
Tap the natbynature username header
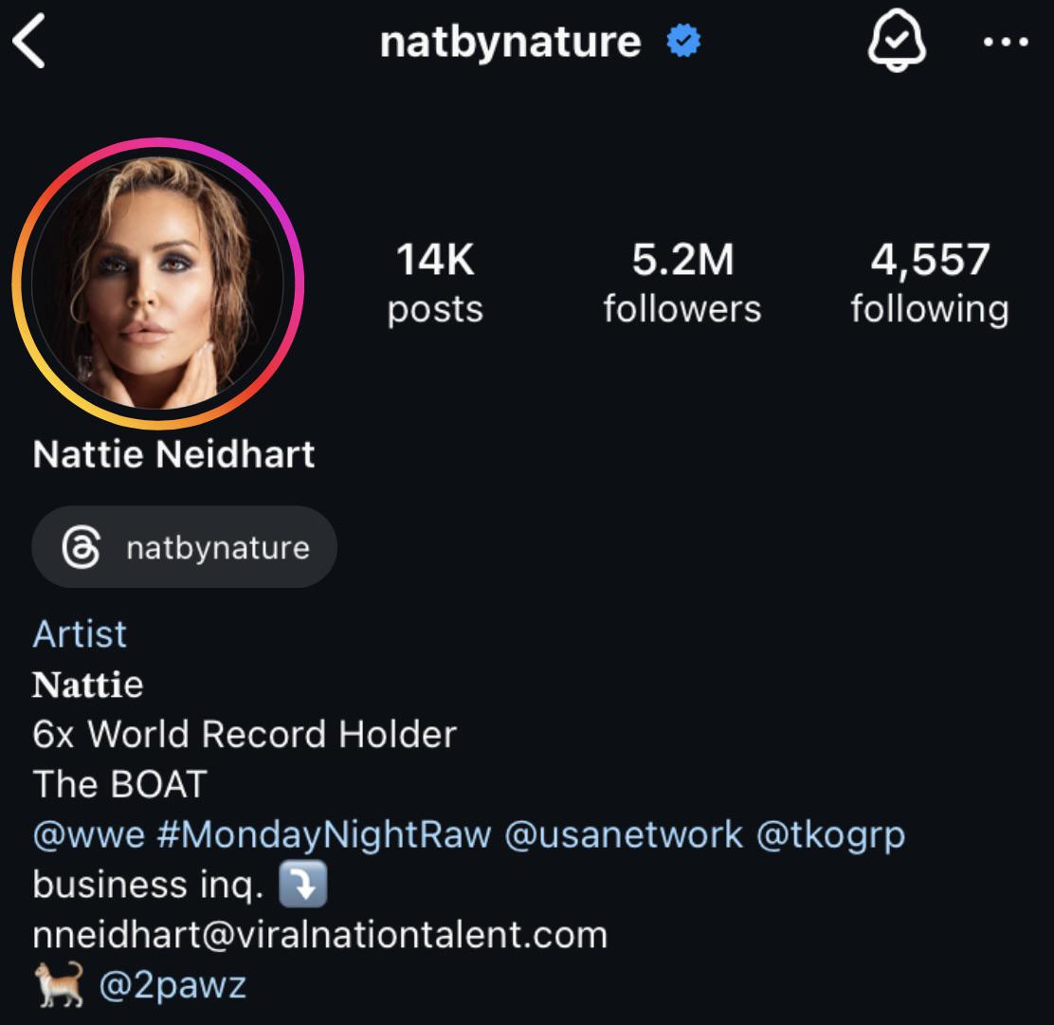(510, 43)
